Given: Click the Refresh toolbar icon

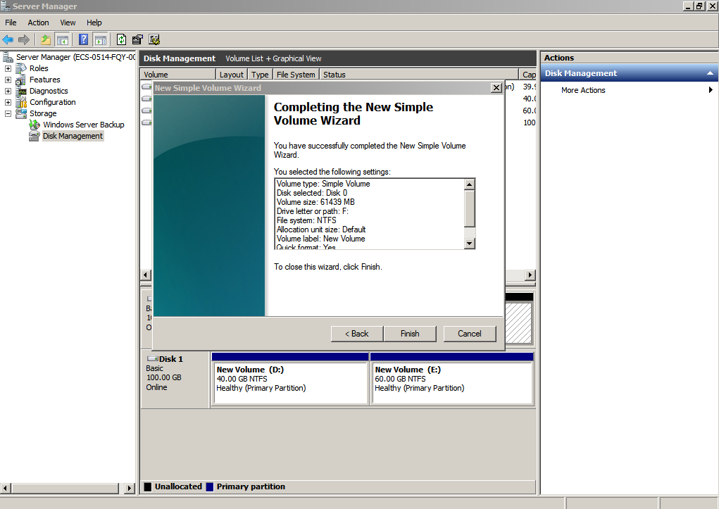Looking at the screenshot, I should point(121,40).
